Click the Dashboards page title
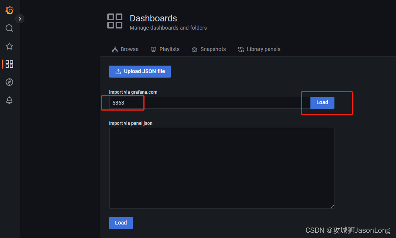396x238 pixels. click(153, 18)
